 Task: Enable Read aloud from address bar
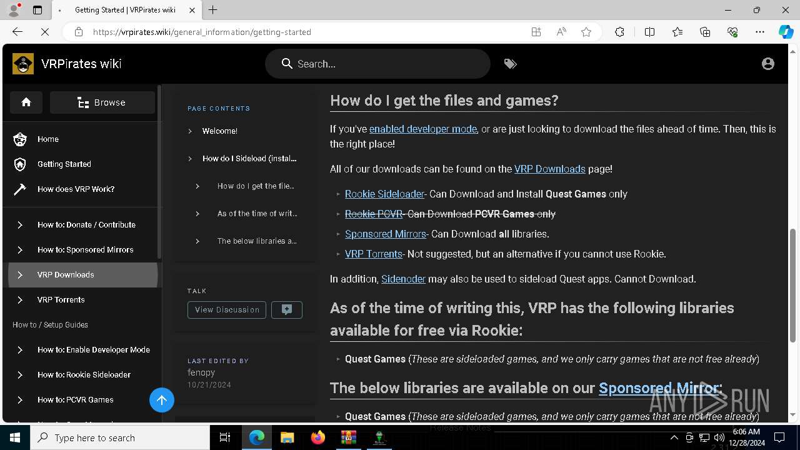561,32
